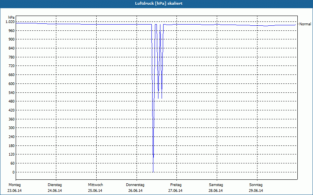Select the 'Montag' day label
This screenshot has height=195, width=313.
(14, 185)
